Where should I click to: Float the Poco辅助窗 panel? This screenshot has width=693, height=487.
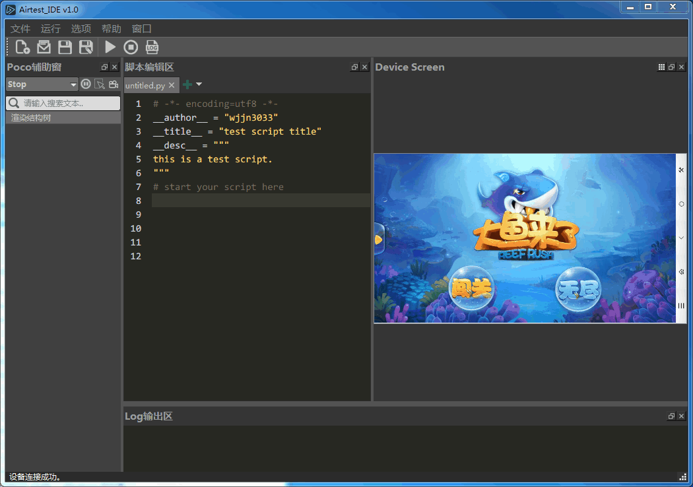click(104, 67)
